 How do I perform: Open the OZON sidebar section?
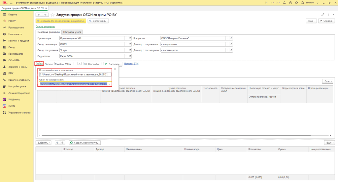pyautogui.click(x=12, y=106)
